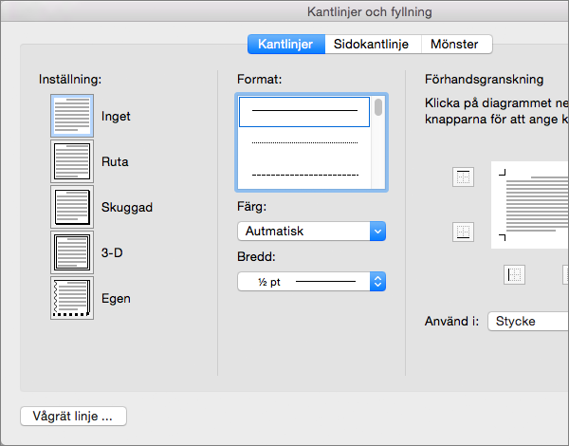The width and height of the screenshot is (569, 446).
Task: Choose the 3-D border setting icon
Action: pos(72,252)
